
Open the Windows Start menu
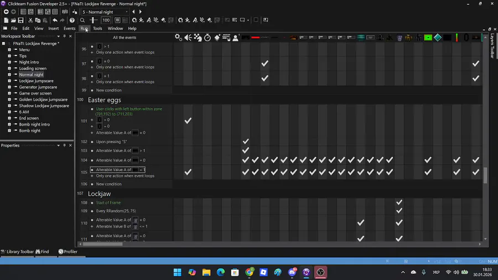coord(178,272)
